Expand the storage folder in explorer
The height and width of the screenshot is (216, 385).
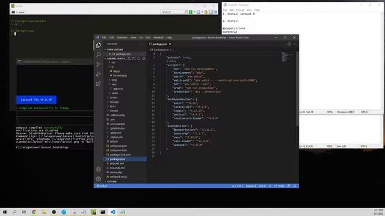tap(114, 102)
